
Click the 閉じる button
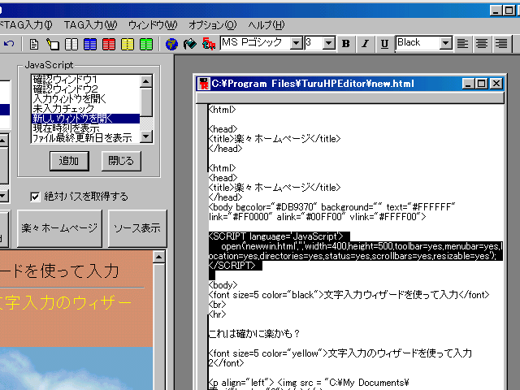click(x=121, y=161)
